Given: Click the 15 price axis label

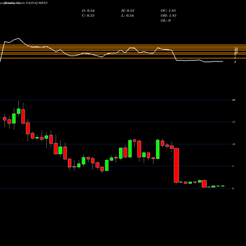Looking at the screenshot, I should (234, 122).
